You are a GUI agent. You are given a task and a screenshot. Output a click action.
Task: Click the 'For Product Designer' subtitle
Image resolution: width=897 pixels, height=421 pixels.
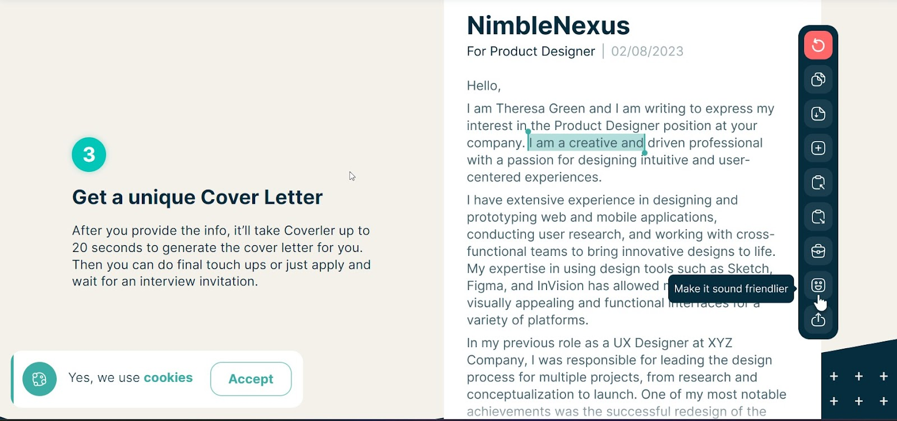(530, 52)
